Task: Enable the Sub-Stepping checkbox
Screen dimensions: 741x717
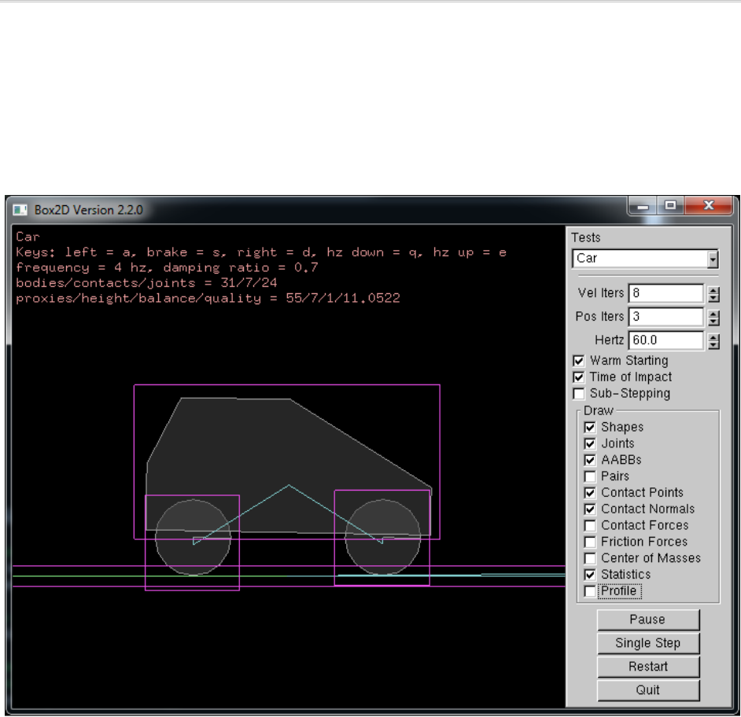Action: (579, 393)
